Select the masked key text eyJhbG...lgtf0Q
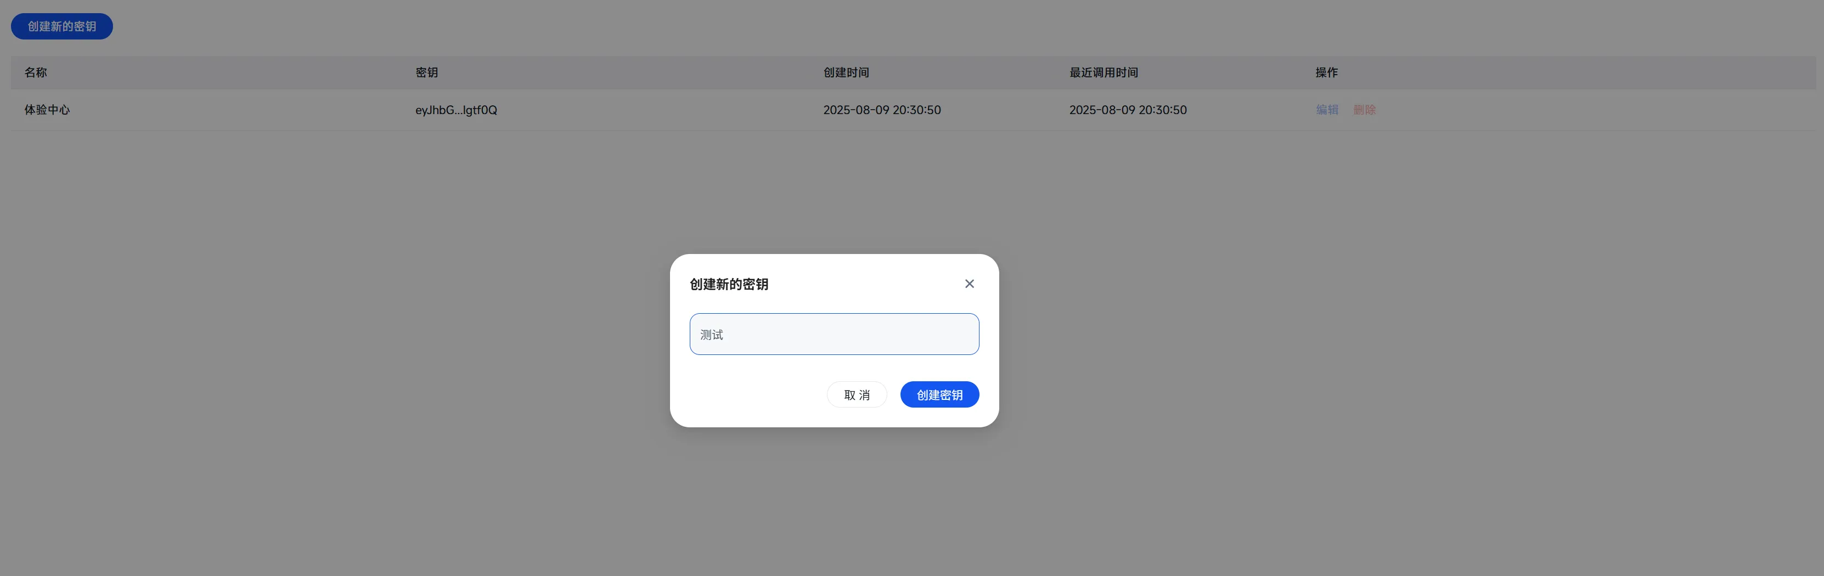The image size is (1824, 576). [457, 110]
